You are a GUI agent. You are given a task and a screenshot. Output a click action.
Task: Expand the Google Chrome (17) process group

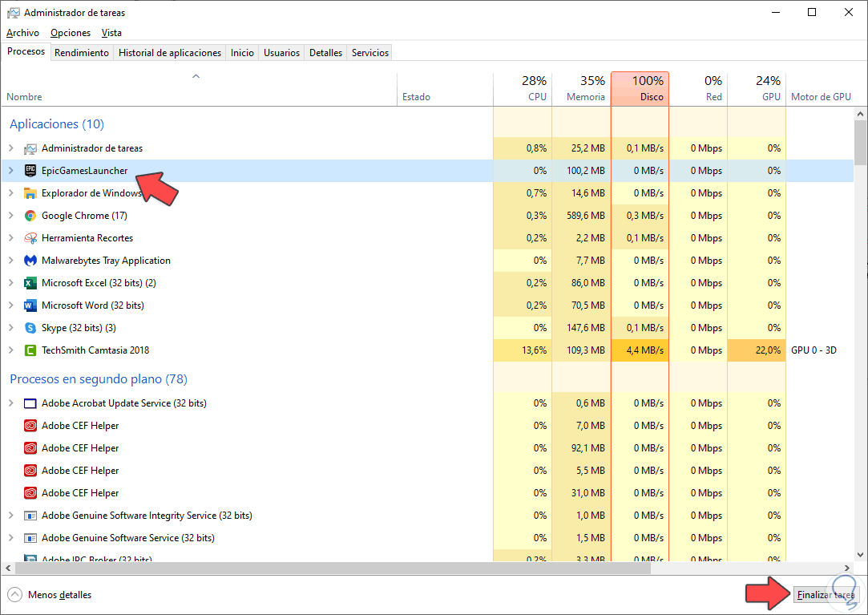point(11,216)
